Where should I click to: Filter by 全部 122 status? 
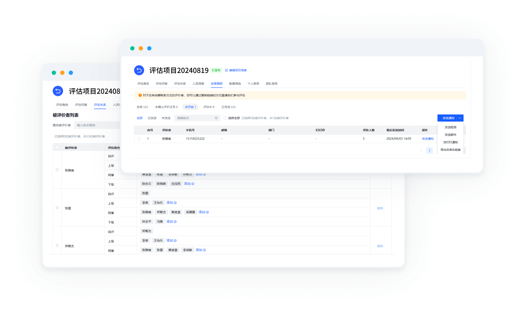142,107
